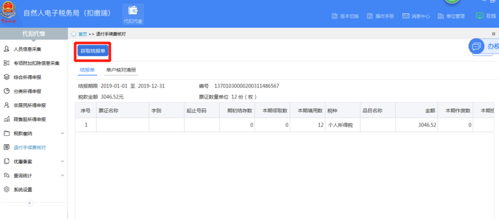Open the 操作手册 manual
Viewport: 499px width, 219px height.
click(x=380, y=16)
